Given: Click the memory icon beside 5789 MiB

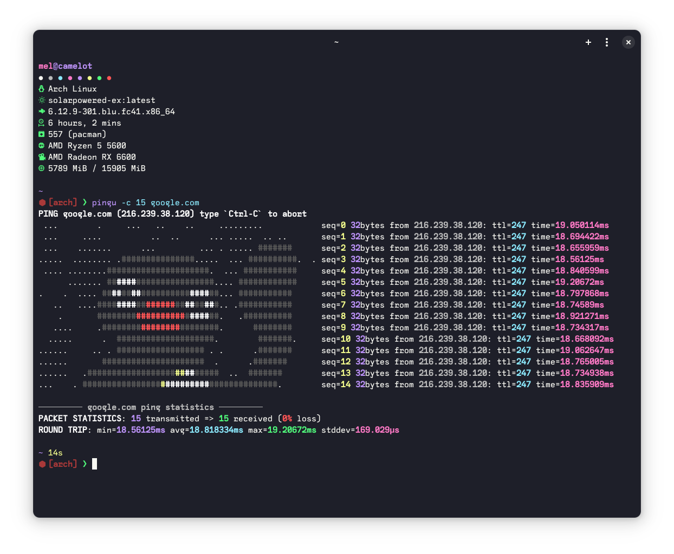Looking at the screenshot, I should pyautogui.click(x=41, y=168).
